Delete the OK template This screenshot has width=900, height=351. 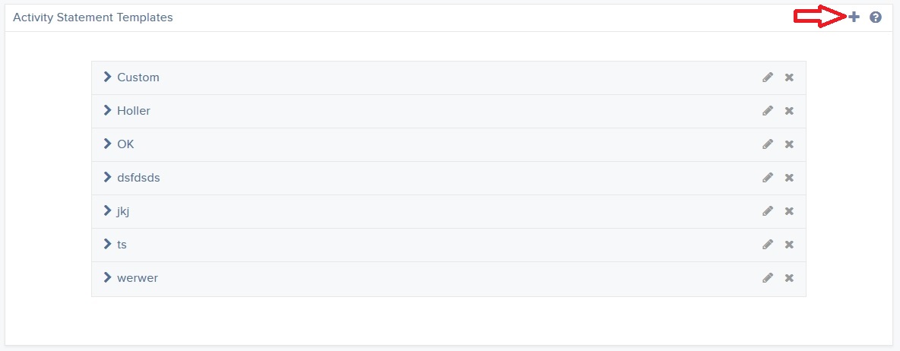789,144
